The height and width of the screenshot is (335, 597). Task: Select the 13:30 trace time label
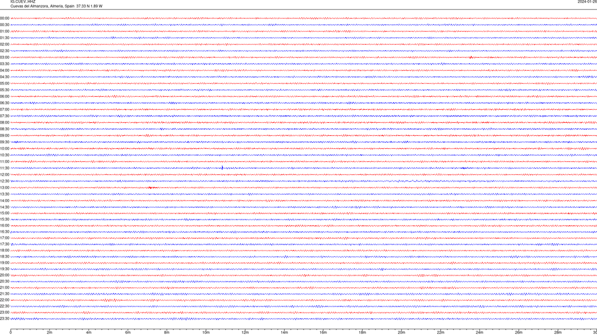pyautogui.click(x=4, y=194)
